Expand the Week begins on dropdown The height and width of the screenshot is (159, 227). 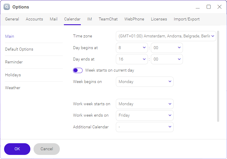coord(145,82)
